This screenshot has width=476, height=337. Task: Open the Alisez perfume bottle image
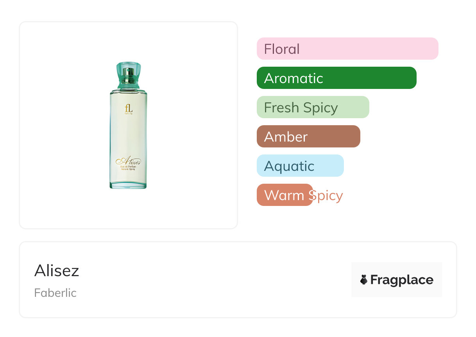point(128,125)
